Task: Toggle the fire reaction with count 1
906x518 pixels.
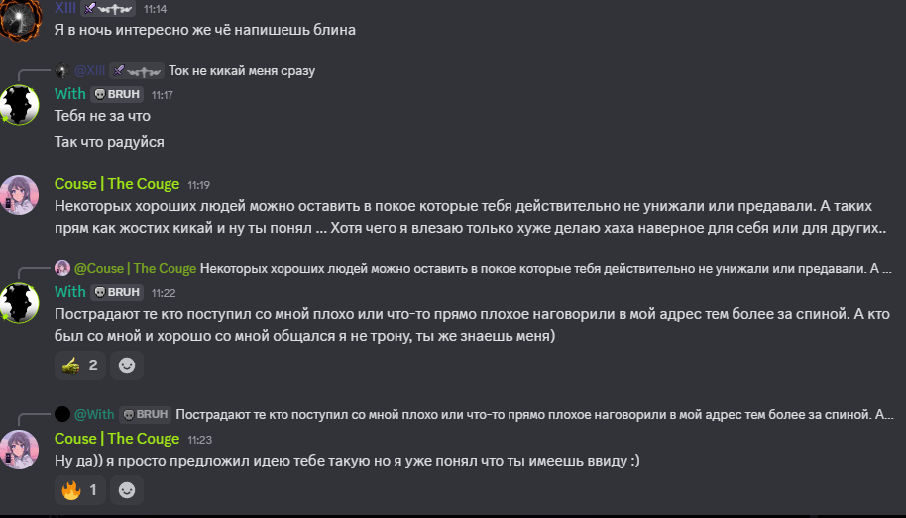Action: click(x=79, y=490)
